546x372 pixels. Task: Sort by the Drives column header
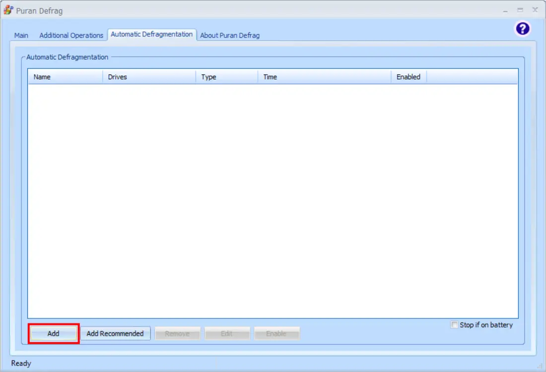point(149,77)
